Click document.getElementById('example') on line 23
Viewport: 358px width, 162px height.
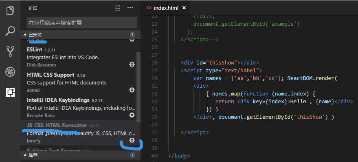[x=246, y=24]
